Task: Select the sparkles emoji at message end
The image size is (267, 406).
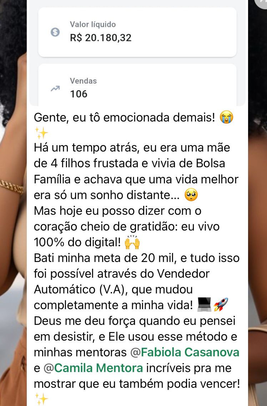Action: (41, 399)
